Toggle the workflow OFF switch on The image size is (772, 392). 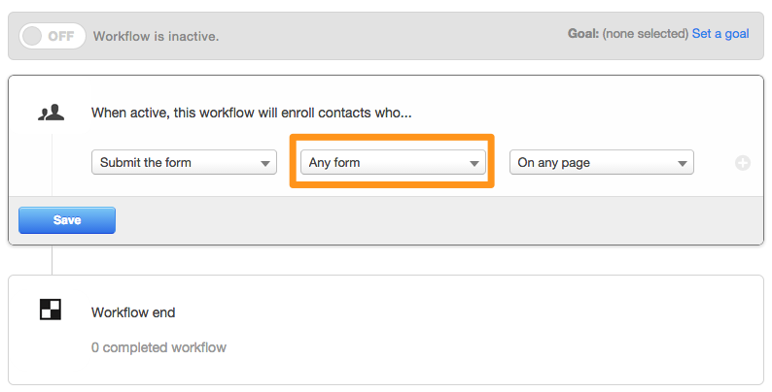pyautogui.click(x=53, y=36)
